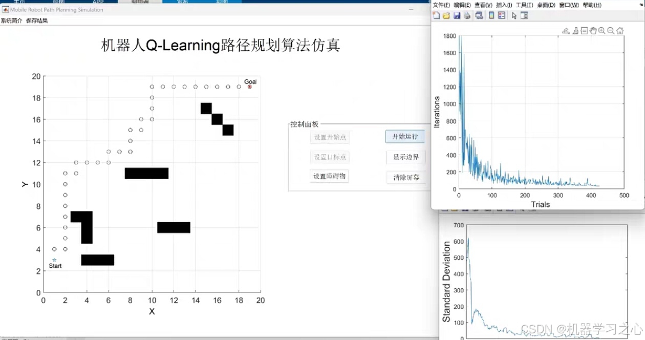This screenshot has width=645, height=340.
Task: Click the export axes icon above the Iterations plot
Action: click(x=566, y=31)
